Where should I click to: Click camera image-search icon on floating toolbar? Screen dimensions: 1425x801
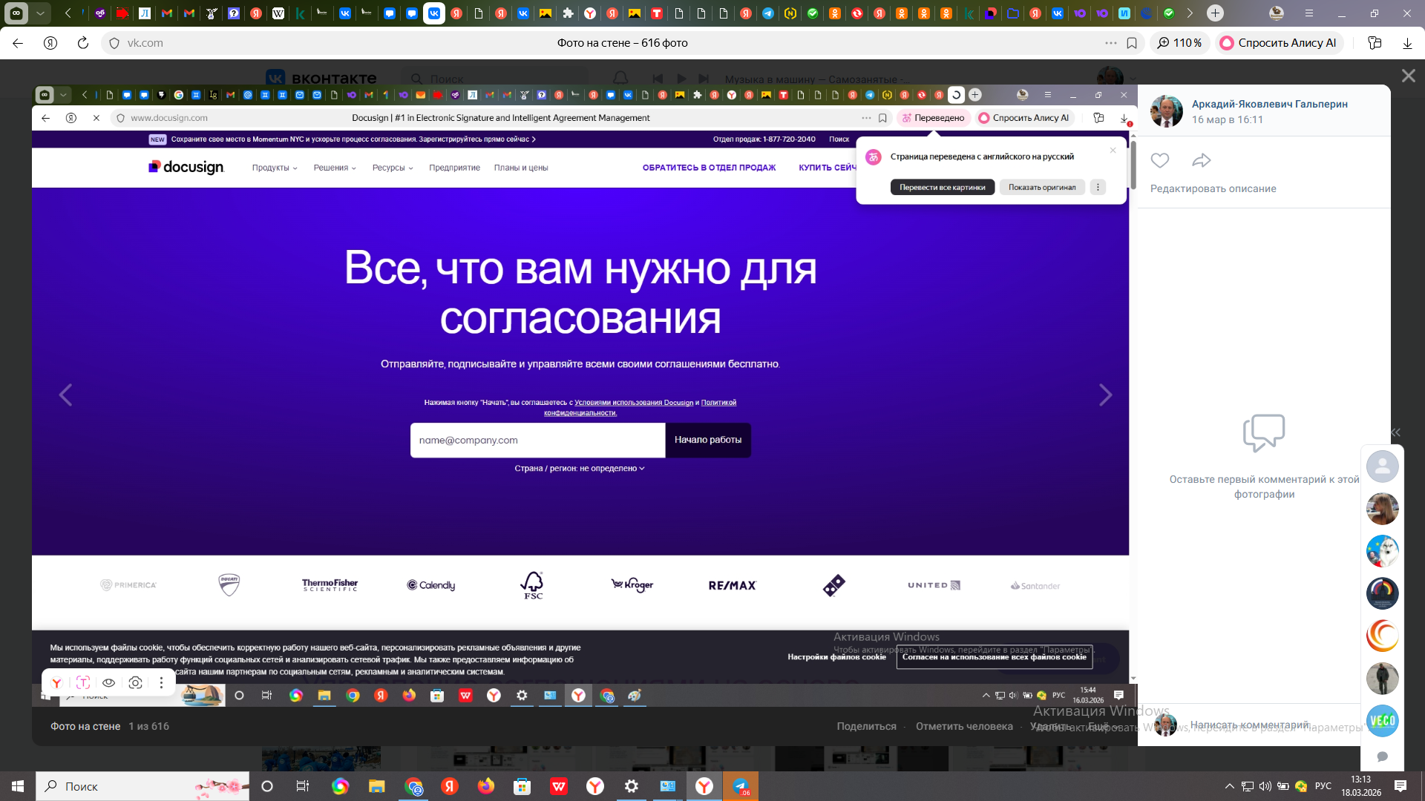(x=135, y=682)
